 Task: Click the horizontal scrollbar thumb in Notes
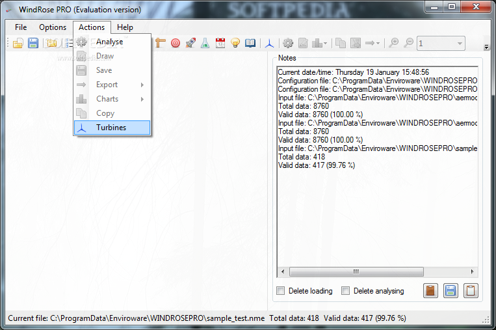point(356,271)
